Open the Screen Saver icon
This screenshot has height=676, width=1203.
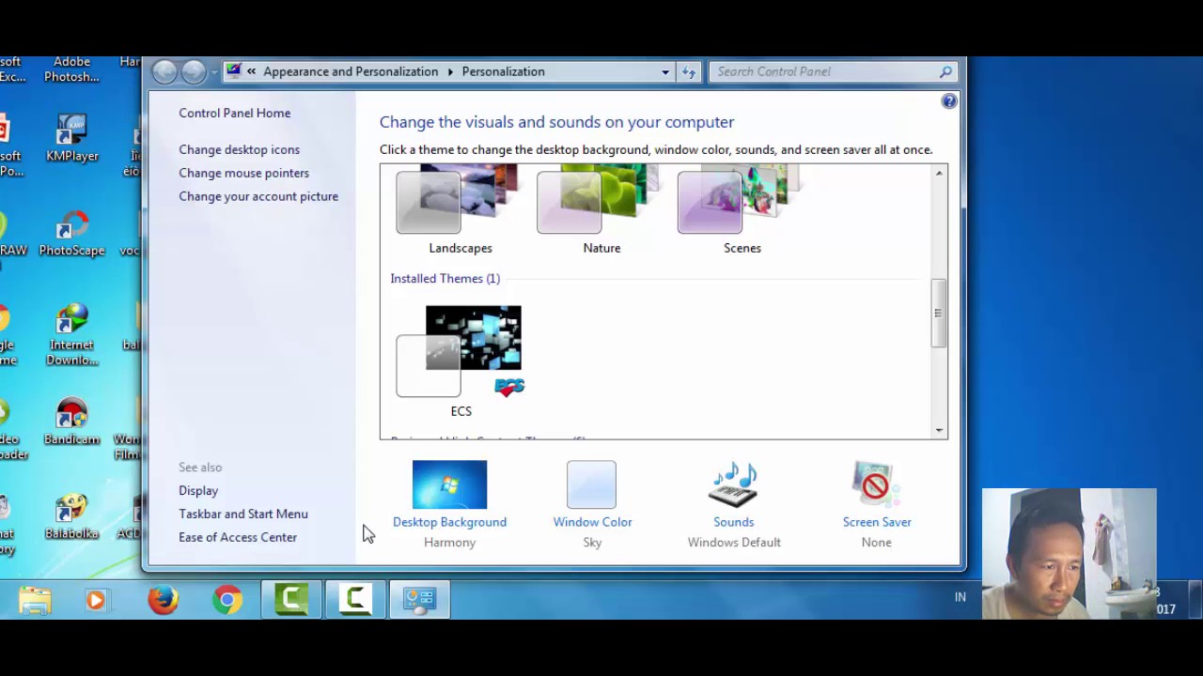pos(876,484)
